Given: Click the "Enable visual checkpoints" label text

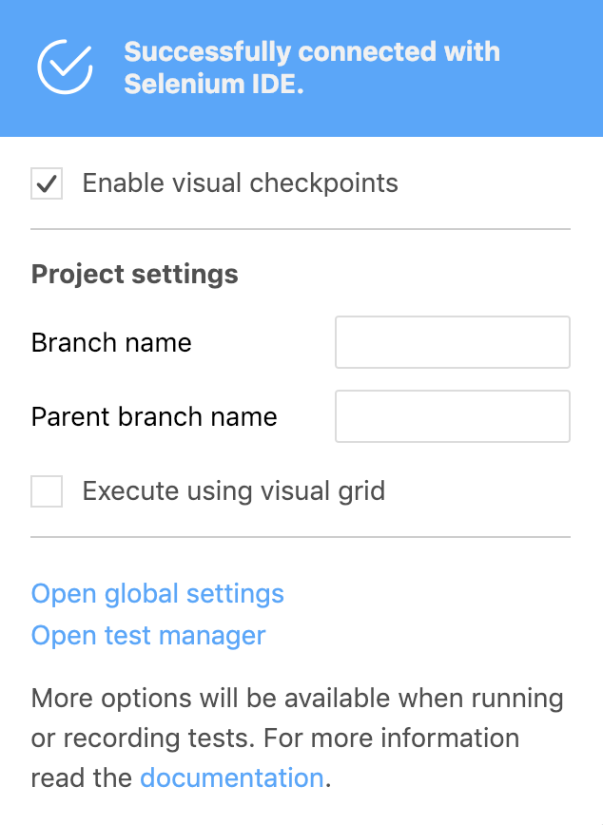Looking at the screenshot, I should 240,183.
